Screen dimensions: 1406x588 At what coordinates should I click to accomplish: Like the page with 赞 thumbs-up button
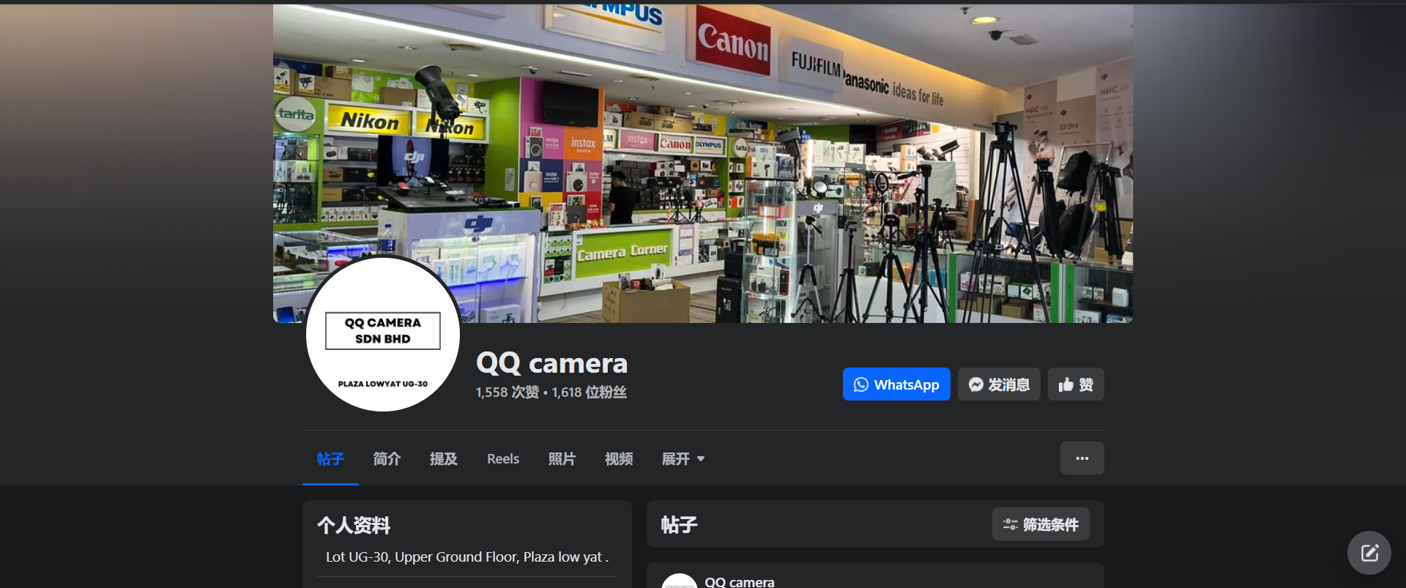1075,384
